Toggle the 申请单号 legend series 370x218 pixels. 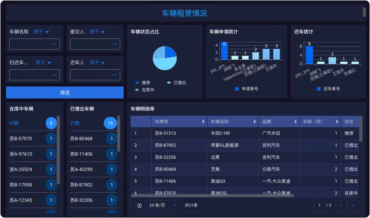click(x=246, y=89)
